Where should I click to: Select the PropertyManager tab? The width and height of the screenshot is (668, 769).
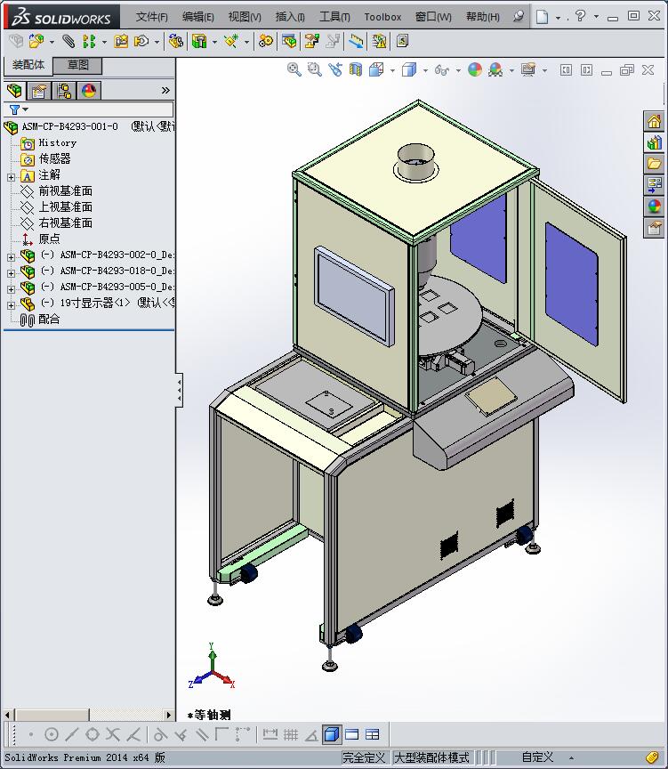click(x=39, y=91)
